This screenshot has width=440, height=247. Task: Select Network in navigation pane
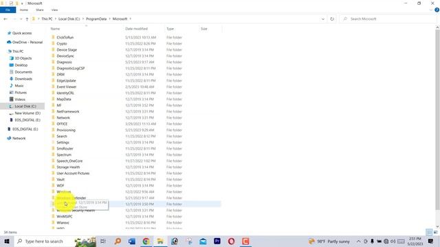click(19, 139)
